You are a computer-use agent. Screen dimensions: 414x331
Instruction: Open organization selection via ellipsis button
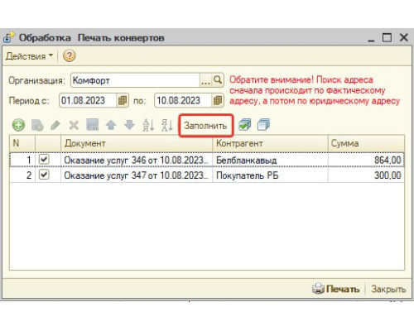pyautogui.click(x=205, y=80)
